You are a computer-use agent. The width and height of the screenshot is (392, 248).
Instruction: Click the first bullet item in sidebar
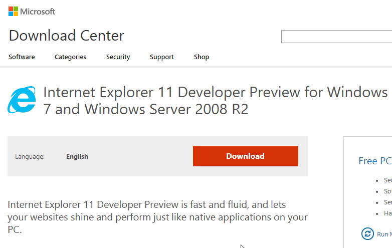point(388,180)
